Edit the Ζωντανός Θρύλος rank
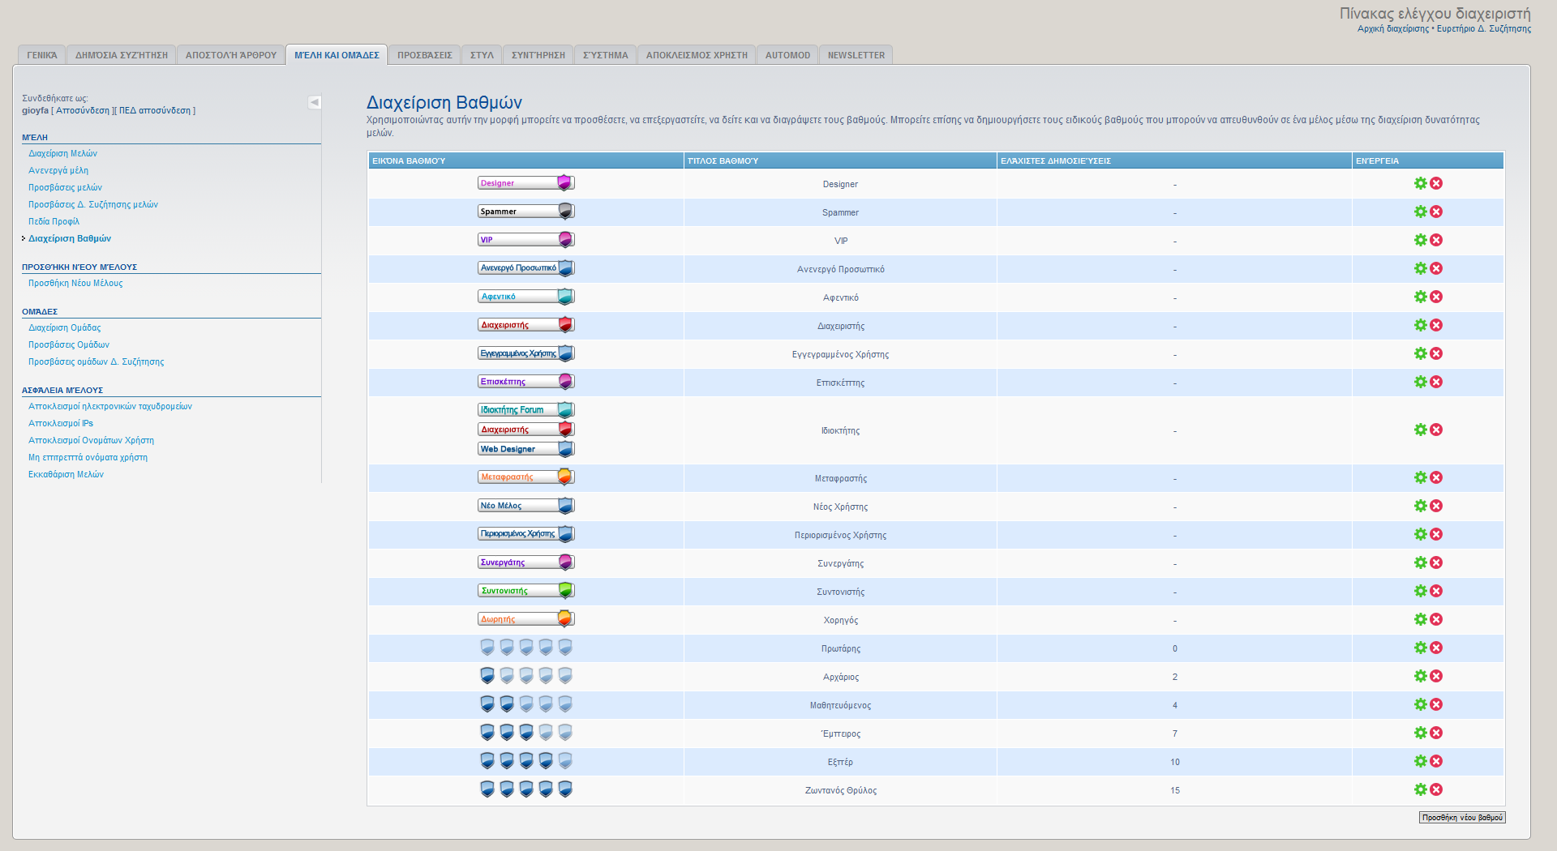The height and width of the screenshot is (851, 1557). coord(1420,789)
